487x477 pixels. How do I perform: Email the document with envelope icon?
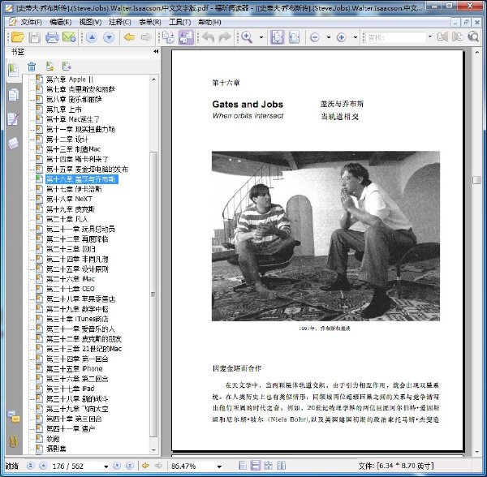(69, 37)
